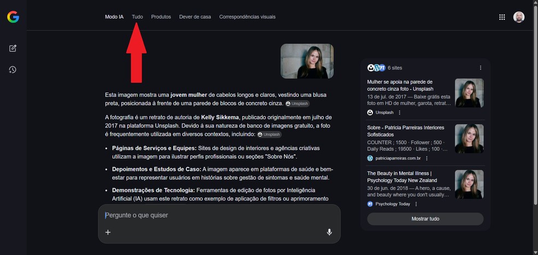Activate the microphone voice input

click(x=329, y=233)
